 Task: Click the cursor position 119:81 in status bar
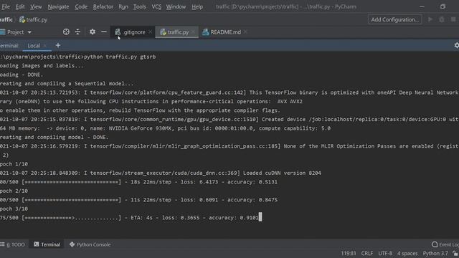point(349,253)
